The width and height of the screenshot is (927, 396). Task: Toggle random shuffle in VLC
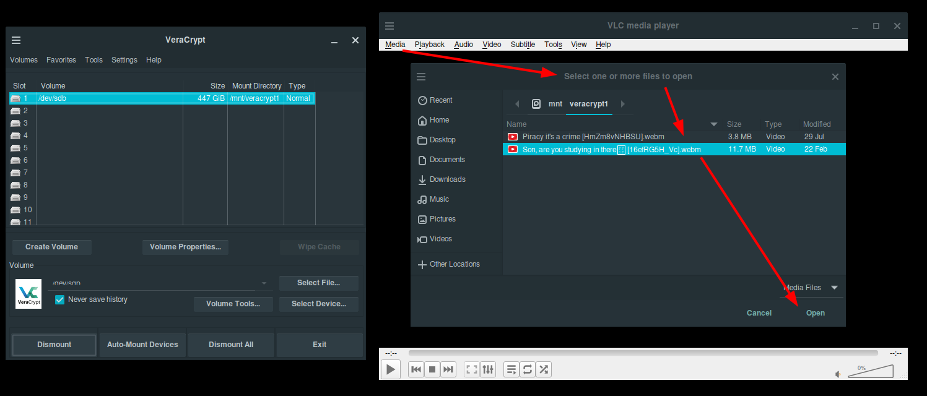(544, 369)
